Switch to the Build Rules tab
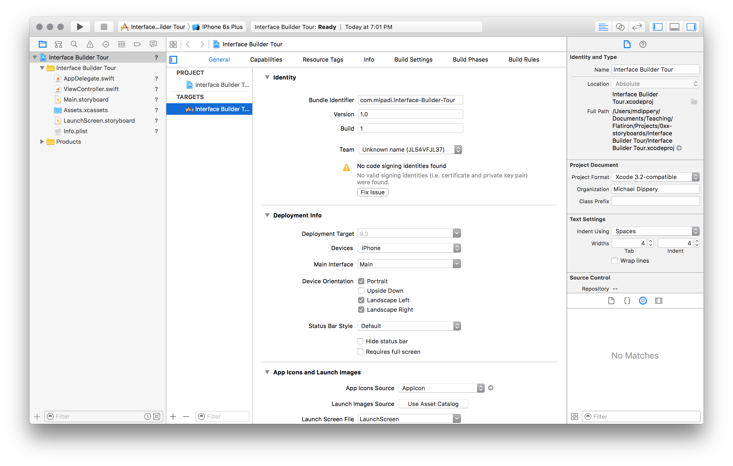This screenshot has width=733, height=466. (524, 60)
